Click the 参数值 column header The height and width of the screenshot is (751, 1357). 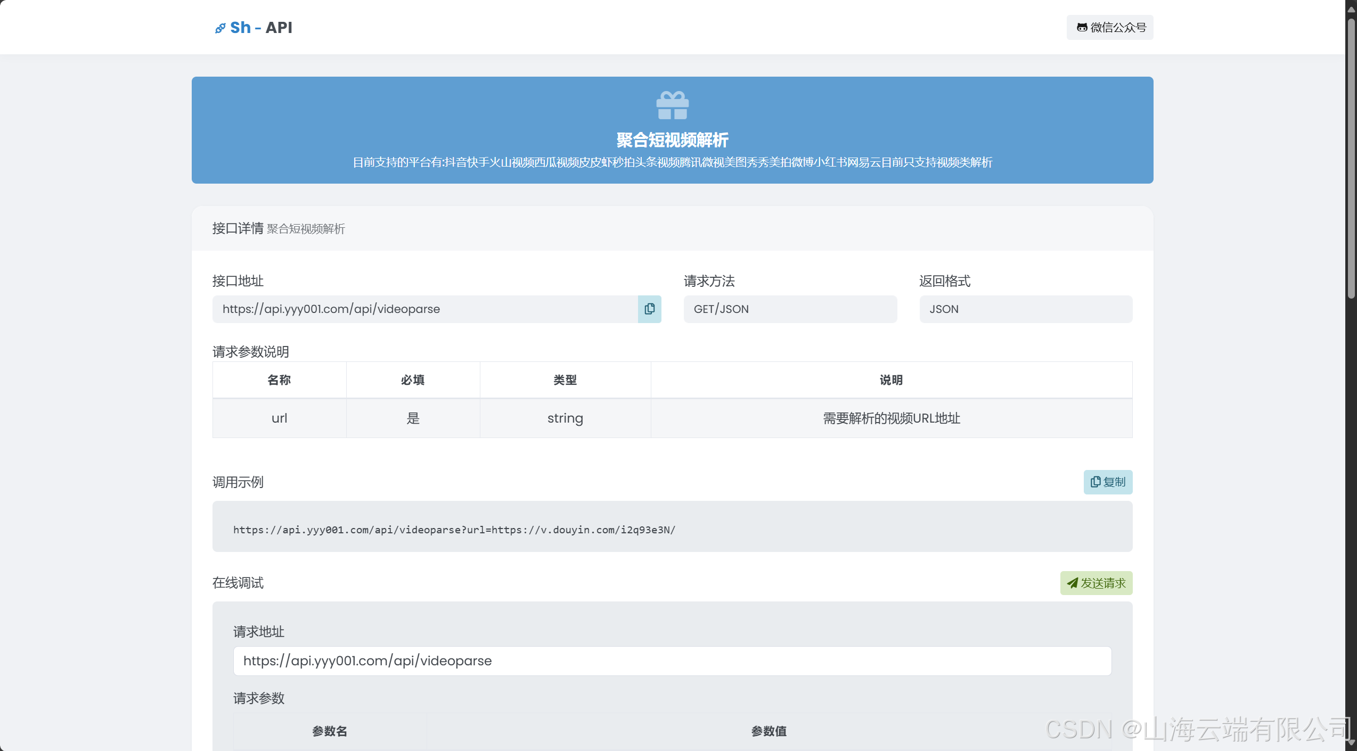point(769,731)
